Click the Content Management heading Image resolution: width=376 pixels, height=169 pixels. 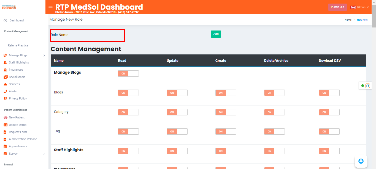point(86,49)
